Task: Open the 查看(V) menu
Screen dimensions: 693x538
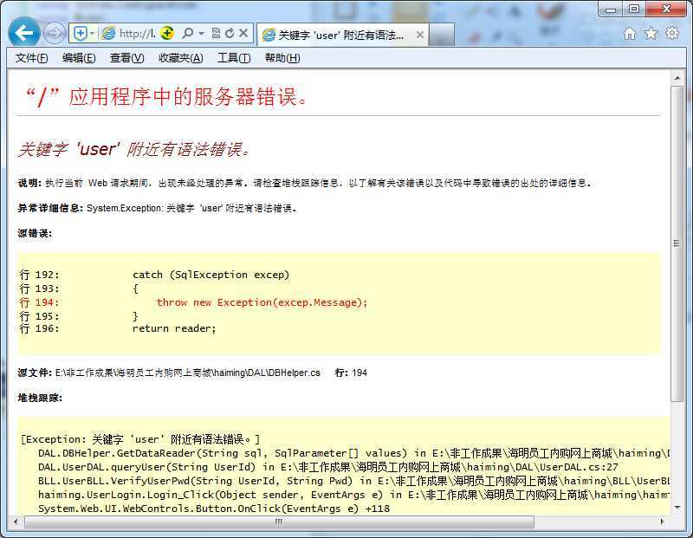Action: pyautogui.click(x=126, y=58)
